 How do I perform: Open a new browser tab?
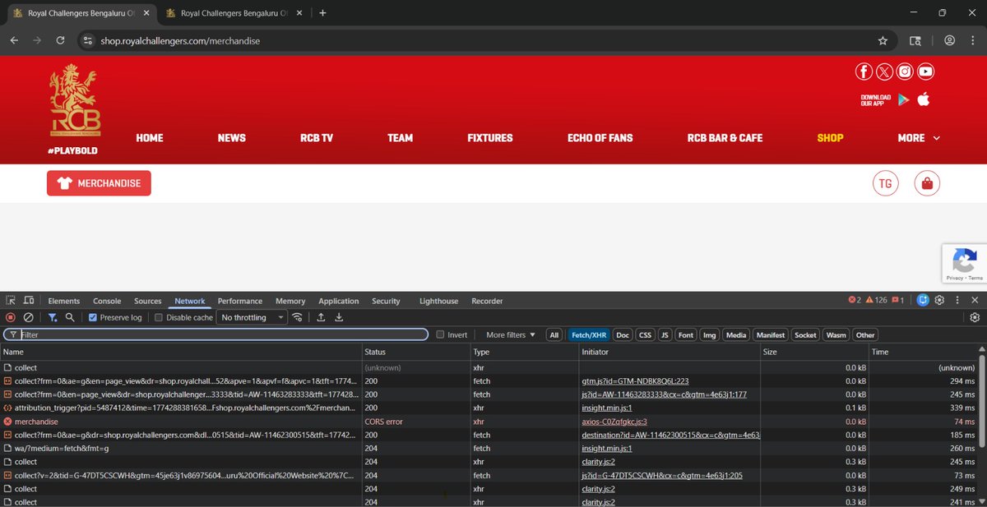[322, 13]
